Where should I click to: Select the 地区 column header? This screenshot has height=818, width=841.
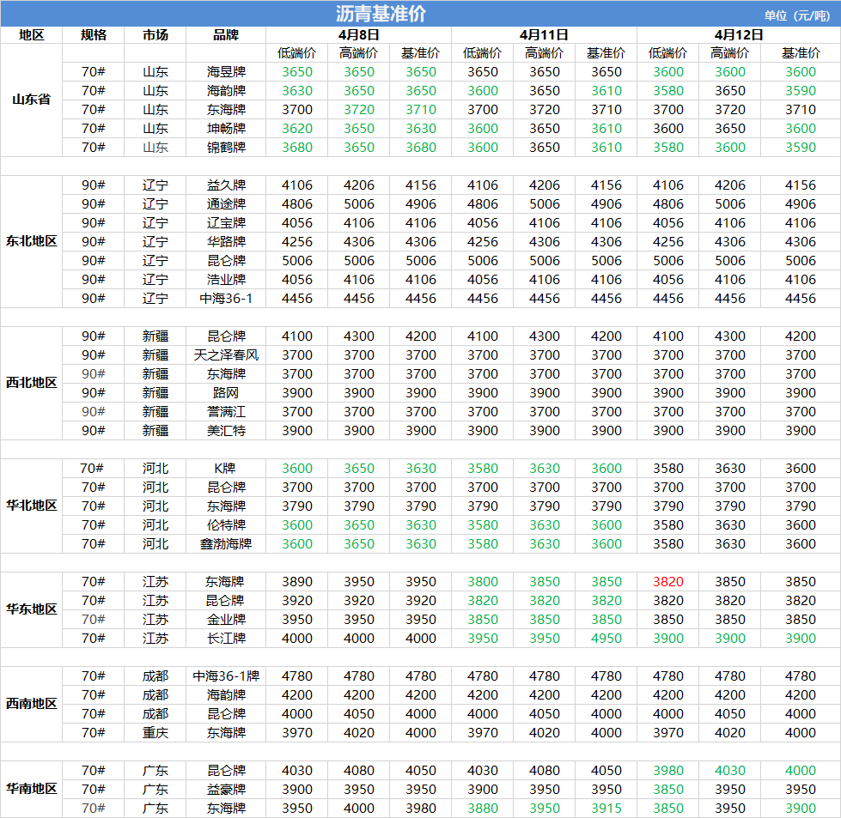pyautogui.click(x=31, y=34)
